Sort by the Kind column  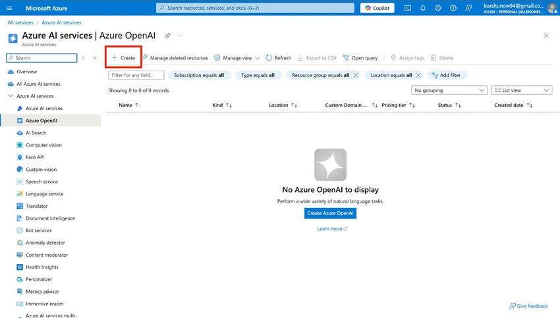222,105
